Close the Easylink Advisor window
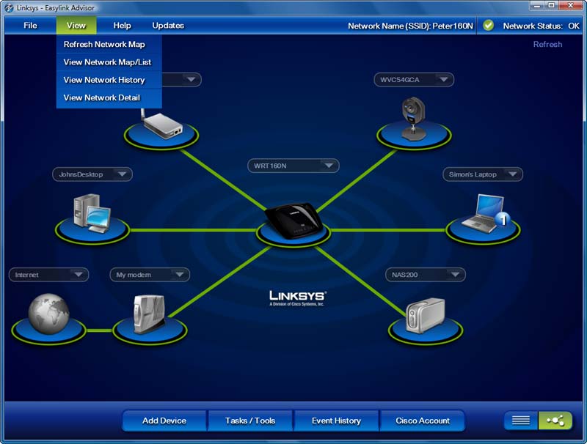The height and width of the screenshot is (444, 587). (x=571, y=5)
